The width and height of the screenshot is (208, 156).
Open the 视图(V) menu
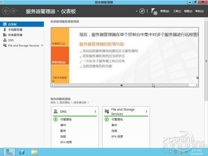point(188,11)
